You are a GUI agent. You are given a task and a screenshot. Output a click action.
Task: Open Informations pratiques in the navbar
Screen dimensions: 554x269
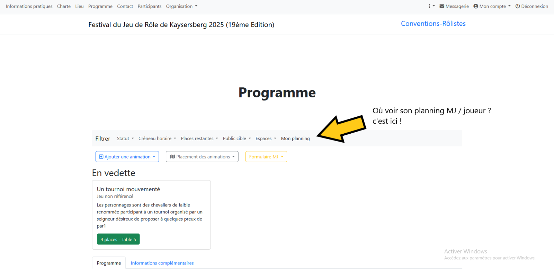[x=29, y=6]
